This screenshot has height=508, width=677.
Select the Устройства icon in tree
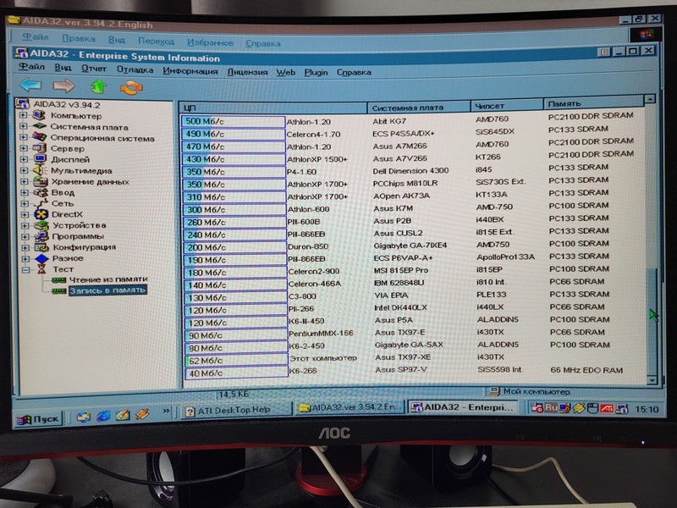tap(41, 225)
